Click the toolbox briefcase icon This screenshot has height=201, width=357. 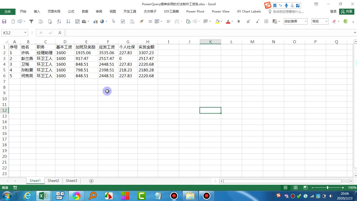(x=84, y=21)
